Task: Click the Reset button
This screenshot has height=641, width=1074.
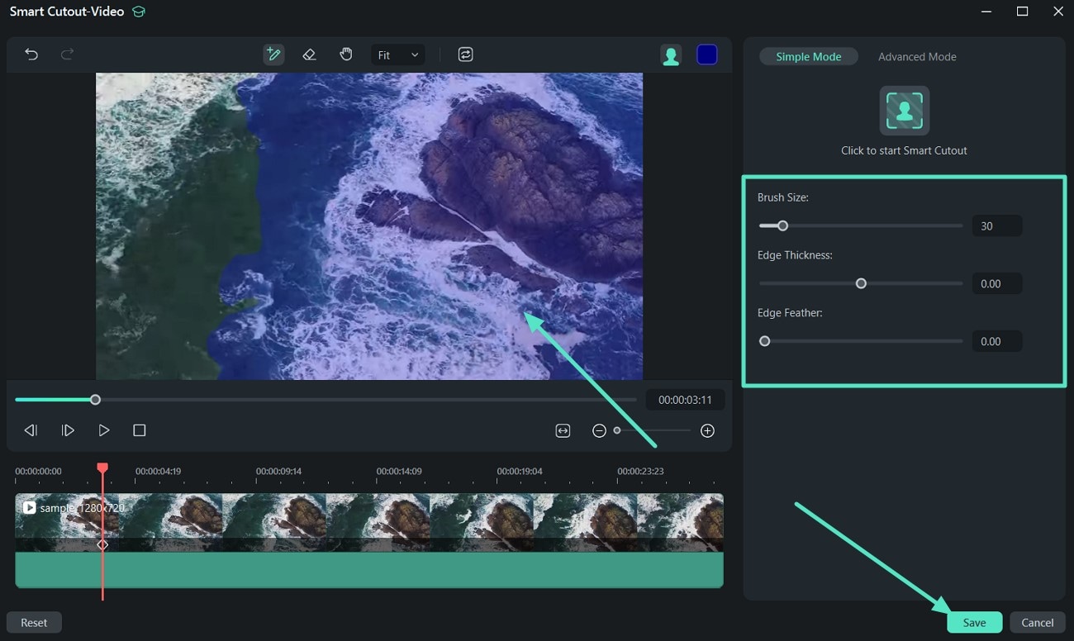Action: [x=34, y=623]
